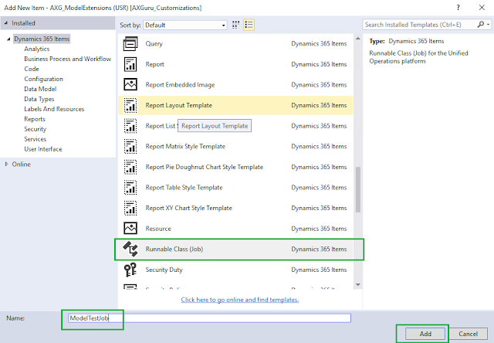494x343 pixels.
Task: Click the scrollbar down arrow
Action: (358, 285)
